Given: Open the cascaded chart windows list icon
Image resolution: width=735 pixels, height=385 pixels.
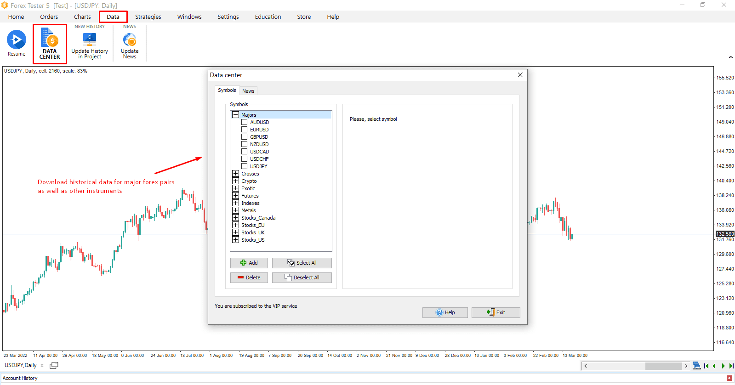Looking at the screenshot, I should 697,366.
